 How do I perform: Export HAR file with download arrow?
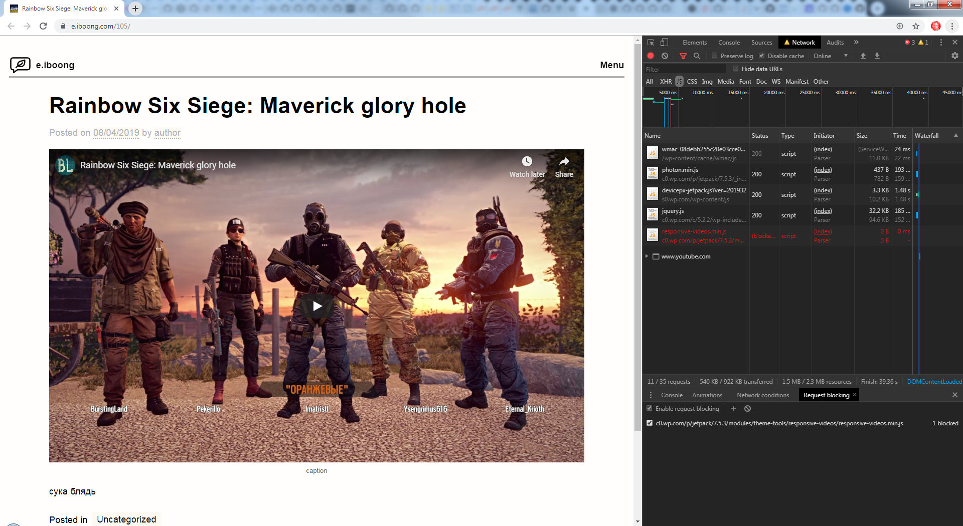[877, 56]
